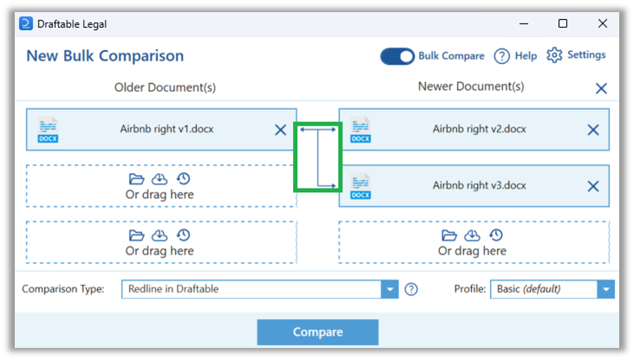The height and width of the screenshot is (360, 634).
Task: Click the Comparison Type label
Action: pyautogui.click(x=63, y=289)
